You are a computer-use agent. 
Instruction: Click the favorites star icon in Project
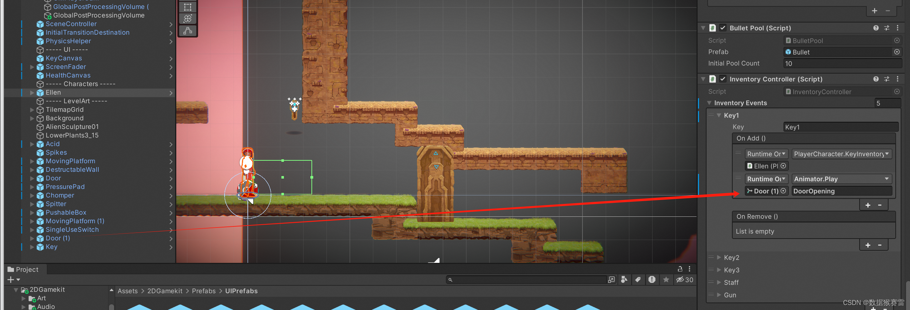pos(666,280)
